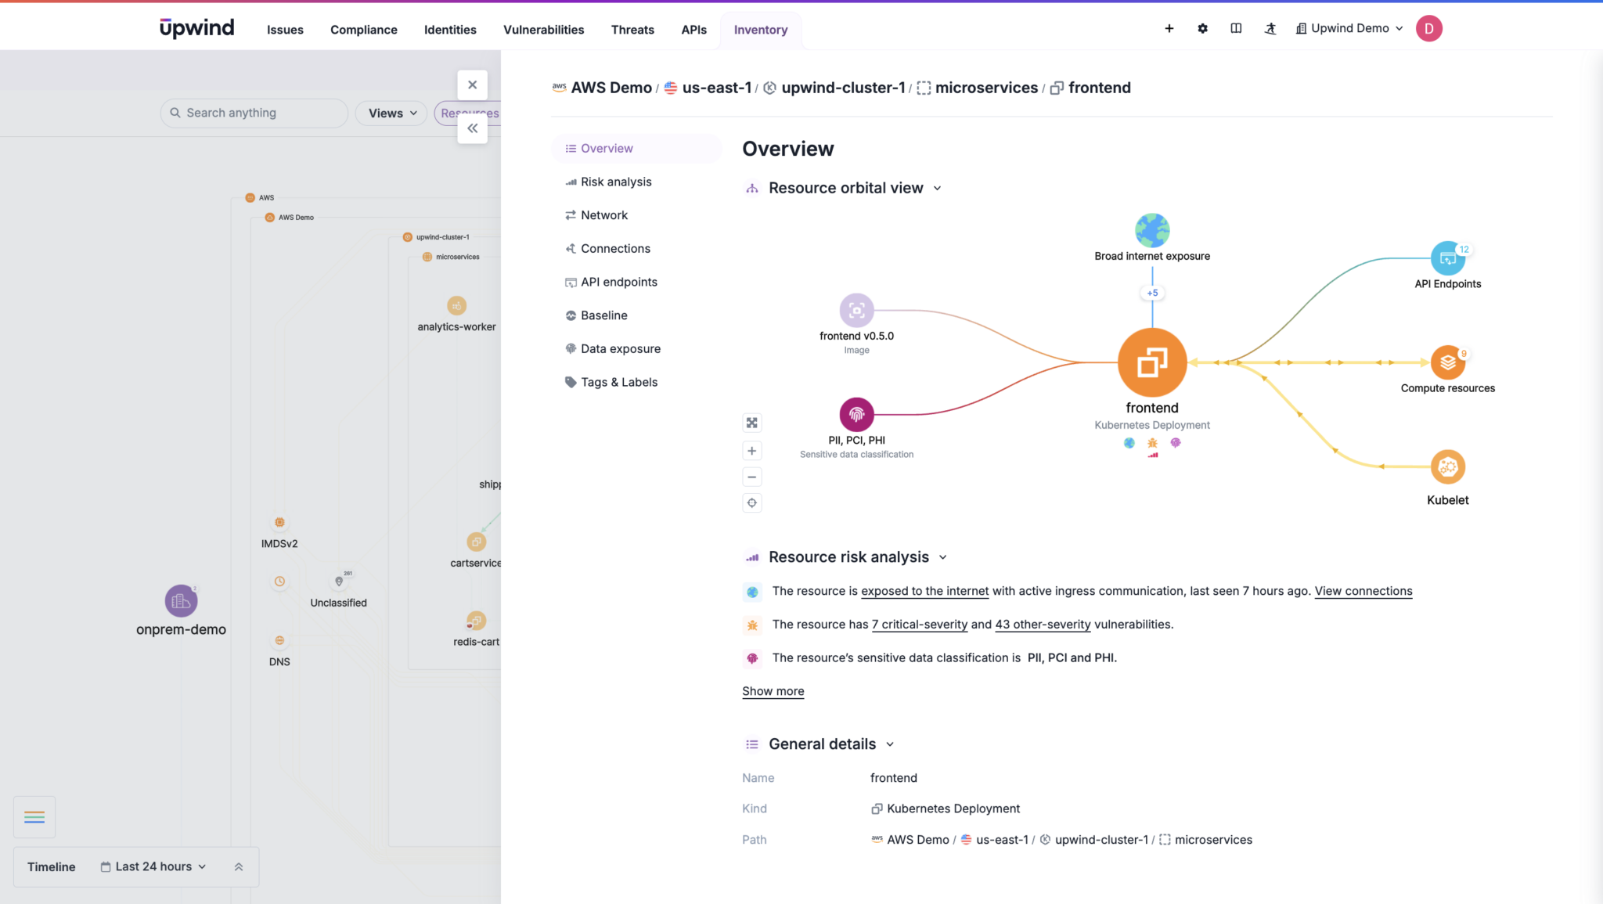
Task: Switch to the Threats tab
Action: [632, 30]
